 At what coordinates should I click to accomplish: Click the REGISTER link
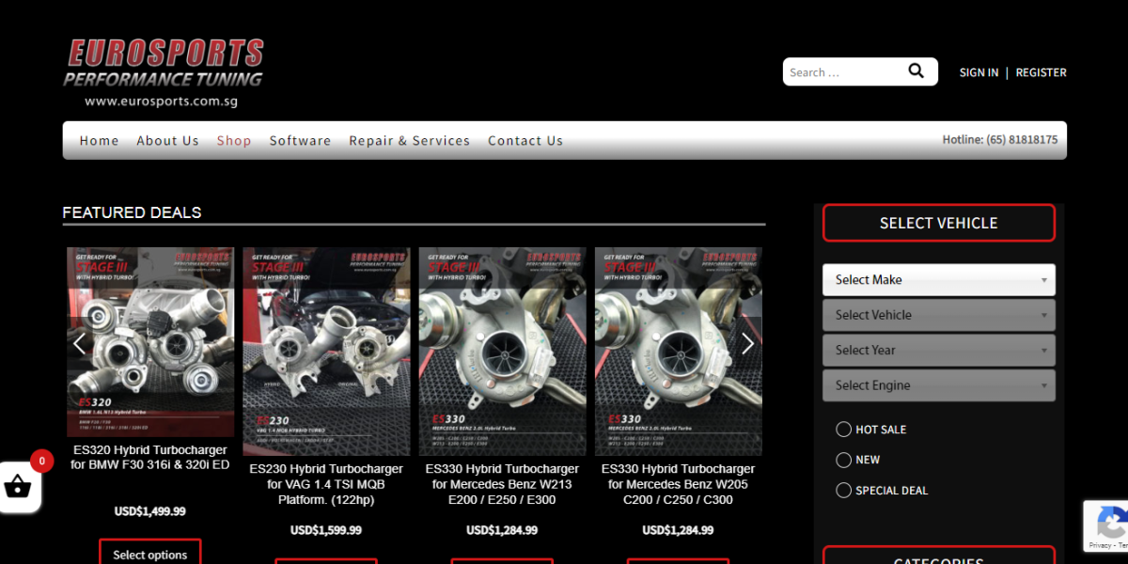[x=1041, y=72]
